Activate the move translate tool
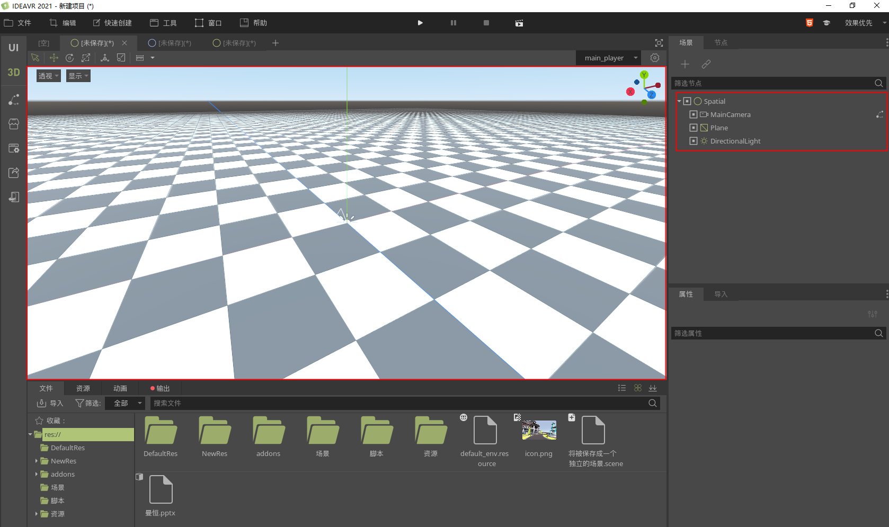Viewport: 889px width, 527px height. point(54,58)
